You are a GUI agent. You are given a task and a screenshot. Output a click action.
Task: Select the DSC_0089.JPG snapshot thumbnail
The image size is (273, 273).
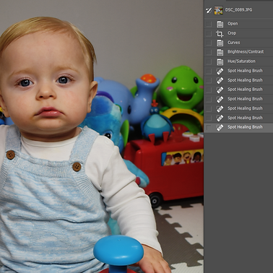(219, 10)
